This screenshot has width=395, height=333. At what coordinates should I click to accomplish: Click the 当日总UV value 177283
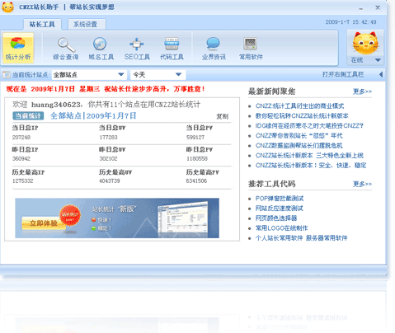(x=108, y=137)
